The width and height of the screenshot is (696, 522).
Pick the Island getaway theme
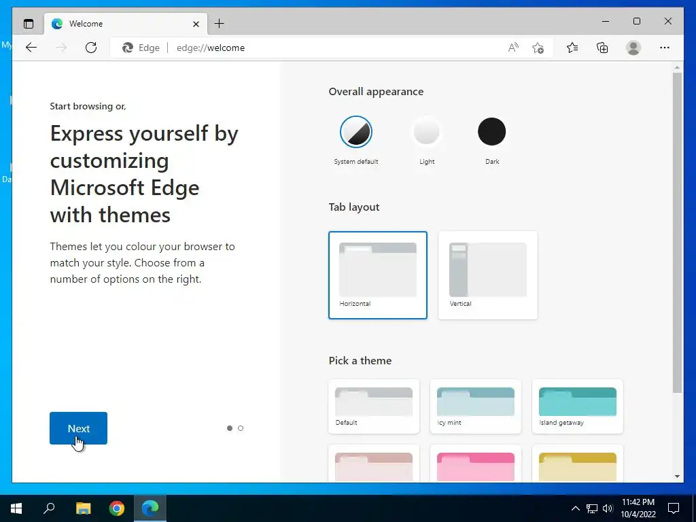[x=578, y=406]
